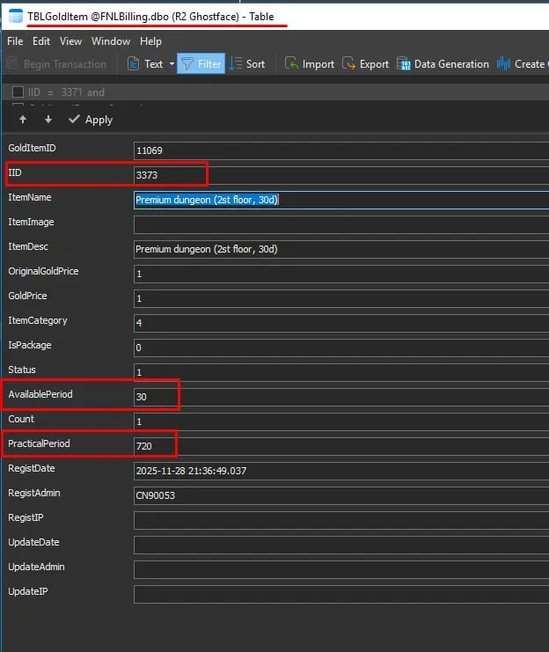Expand the Text view dropdown arrow
The height and width of the screenshot is (652, 549).
[x=171, y=63]
